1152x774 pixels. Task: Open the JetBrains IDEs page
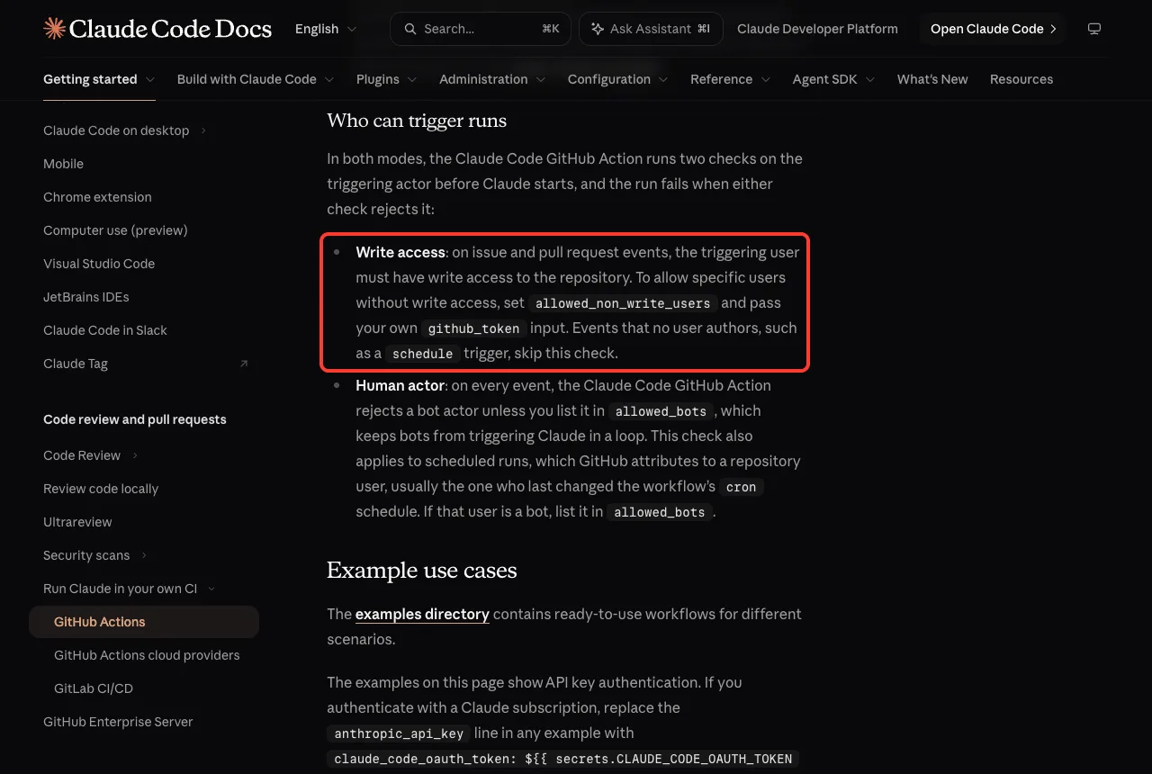pos(86,297)
